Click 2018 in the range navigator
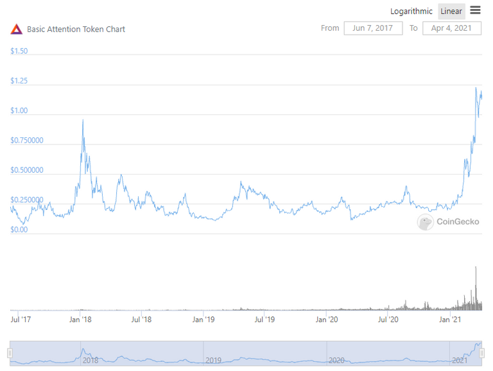Viewport: 493px width, 371px height. [x=91, y=360]
